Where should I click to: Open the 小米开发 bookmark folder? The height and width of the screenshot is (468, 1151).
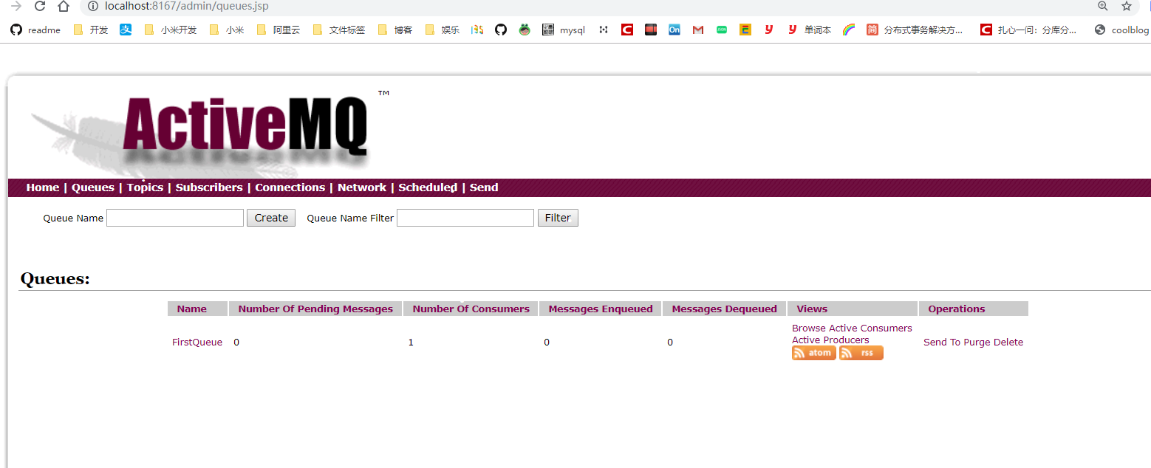(x=170, y=30)
